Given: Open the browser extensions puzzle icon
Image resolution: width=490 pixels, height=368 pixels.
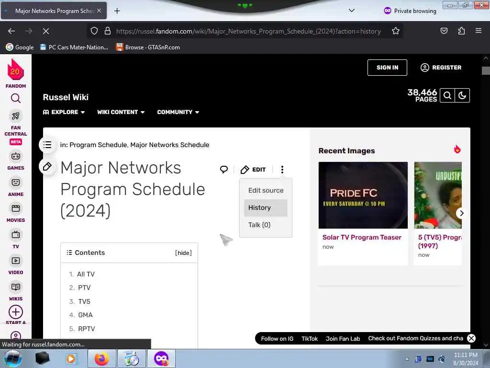Looking at the screenshot, I should coord(461,31).
